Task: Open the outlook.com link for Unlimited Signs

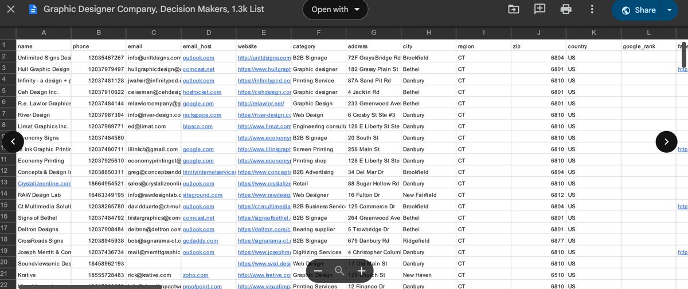Action: click(198, 58)
